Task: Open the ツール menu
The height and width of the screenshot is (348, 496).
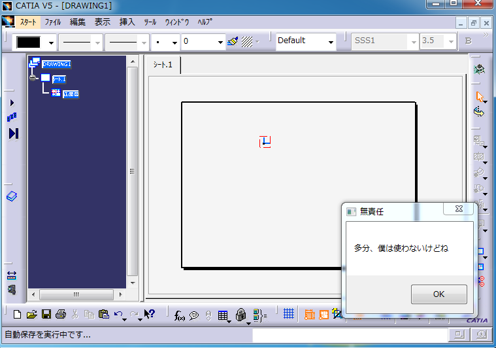Action: pos(150,22)
